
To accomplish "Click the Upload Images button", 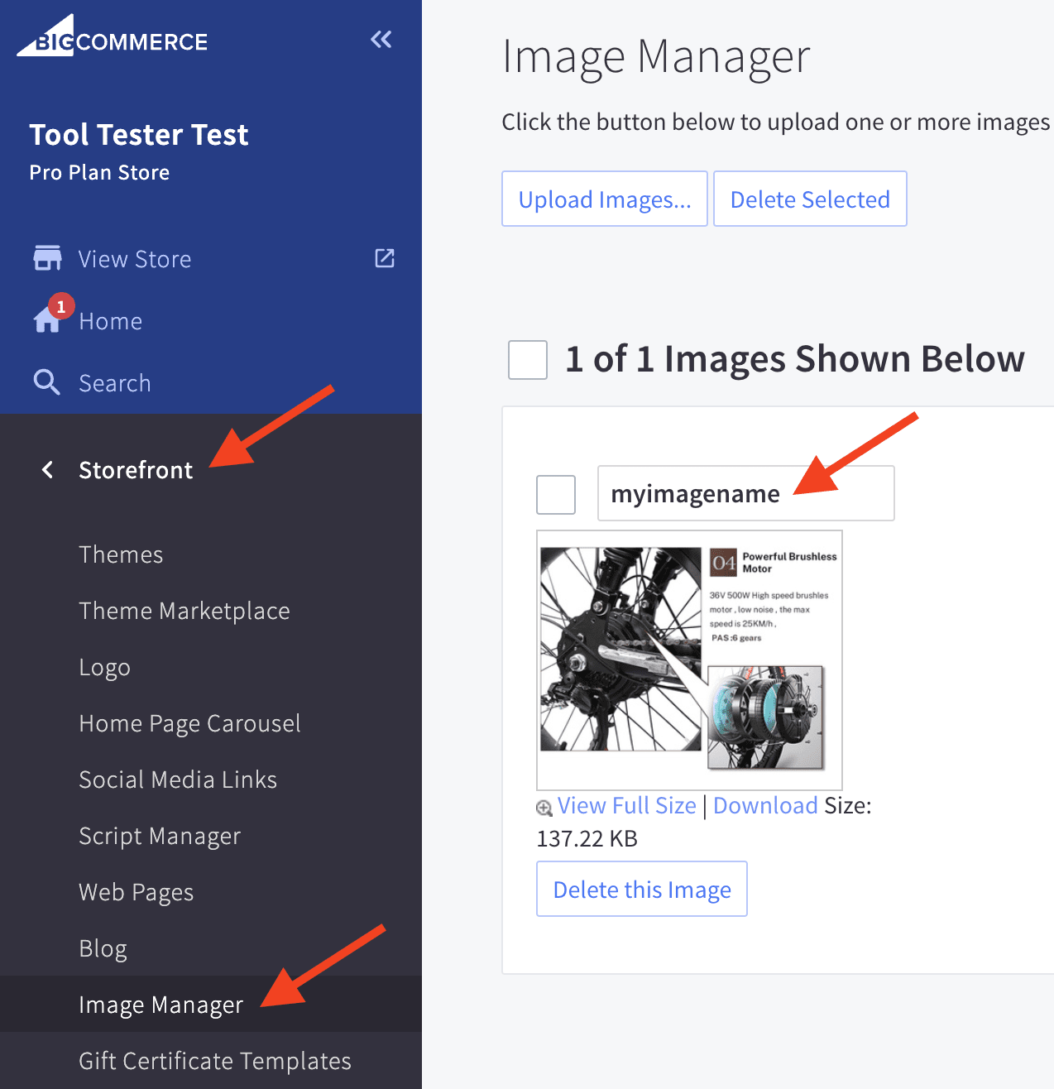I will (x=605, y=199).
